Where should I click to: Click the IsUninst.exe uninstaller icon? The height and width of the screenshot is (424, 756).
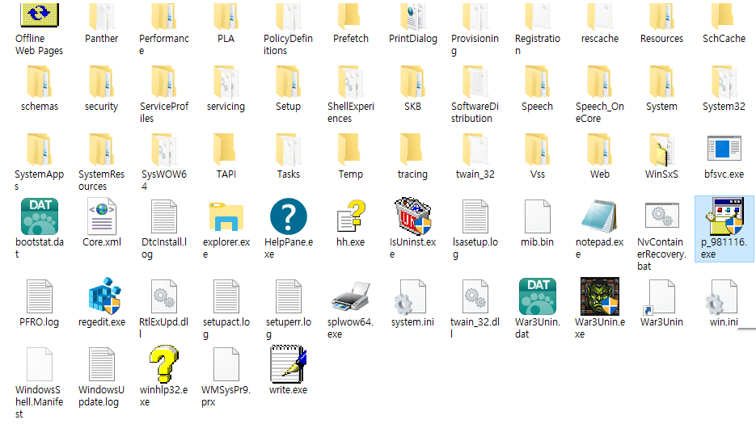(412, 216)
